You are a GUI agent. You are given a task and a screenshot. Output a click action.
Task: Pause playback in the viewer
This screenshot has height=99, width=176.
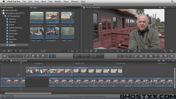click(x=129, y=51)
